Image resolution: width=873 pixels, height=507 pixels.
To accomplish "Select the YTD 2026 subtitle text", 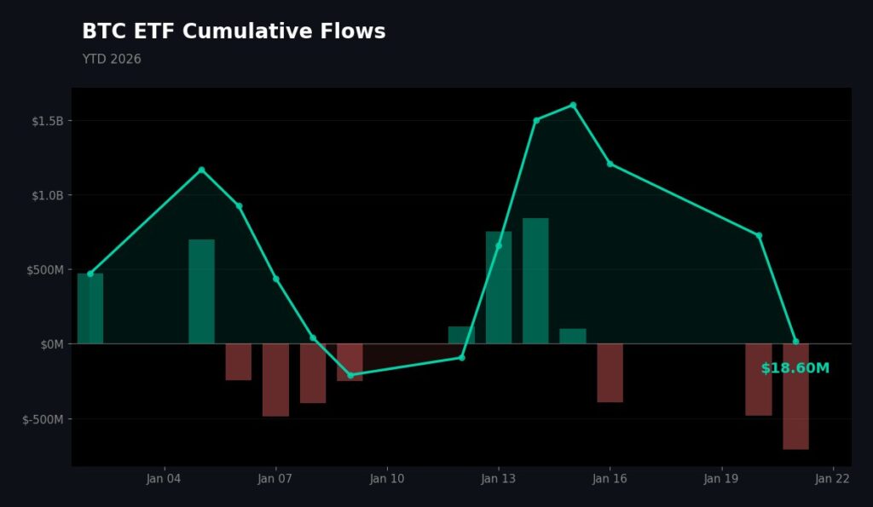I will click(112, 60).
